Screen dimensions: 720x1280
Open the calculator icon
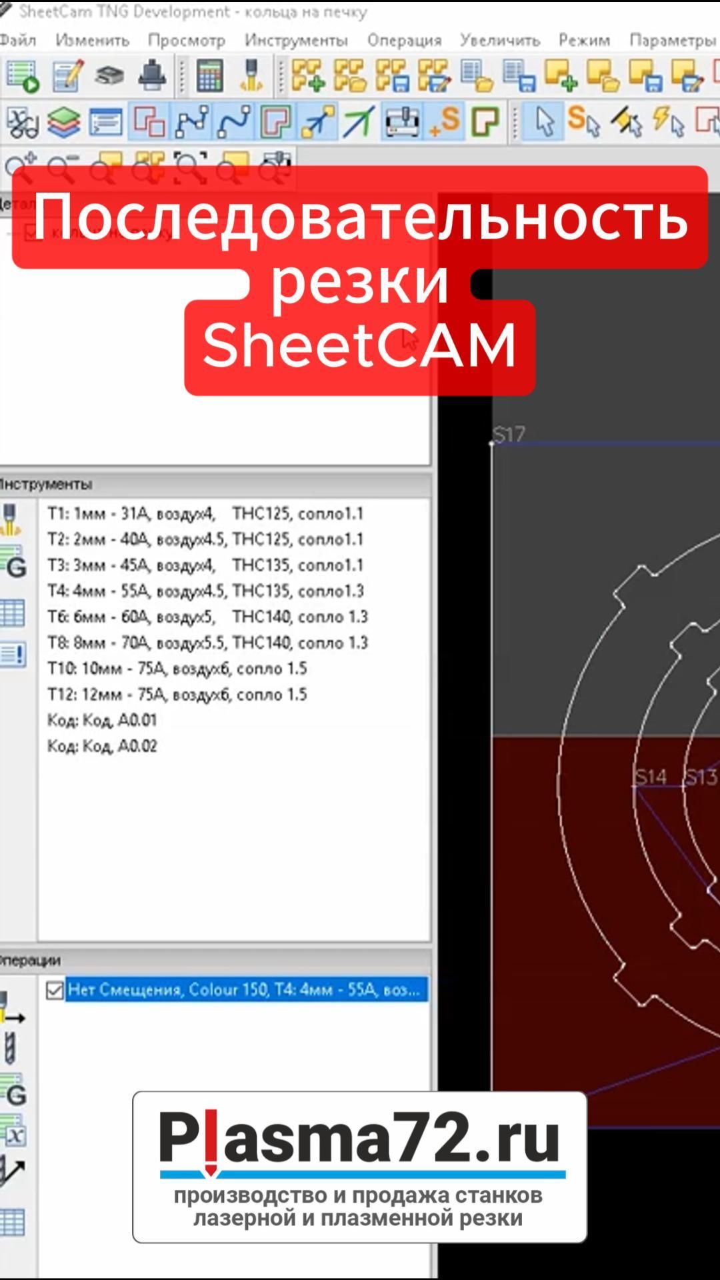pos(209,77)
